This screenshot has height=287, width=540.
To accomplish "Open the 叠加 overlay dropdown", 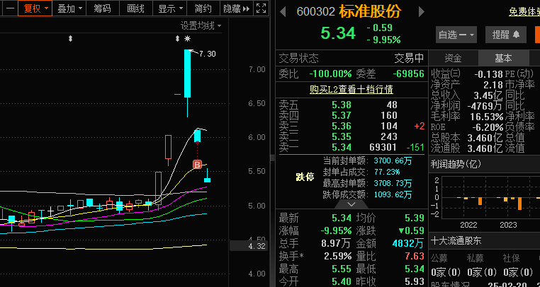I will [x=69, y=8].
